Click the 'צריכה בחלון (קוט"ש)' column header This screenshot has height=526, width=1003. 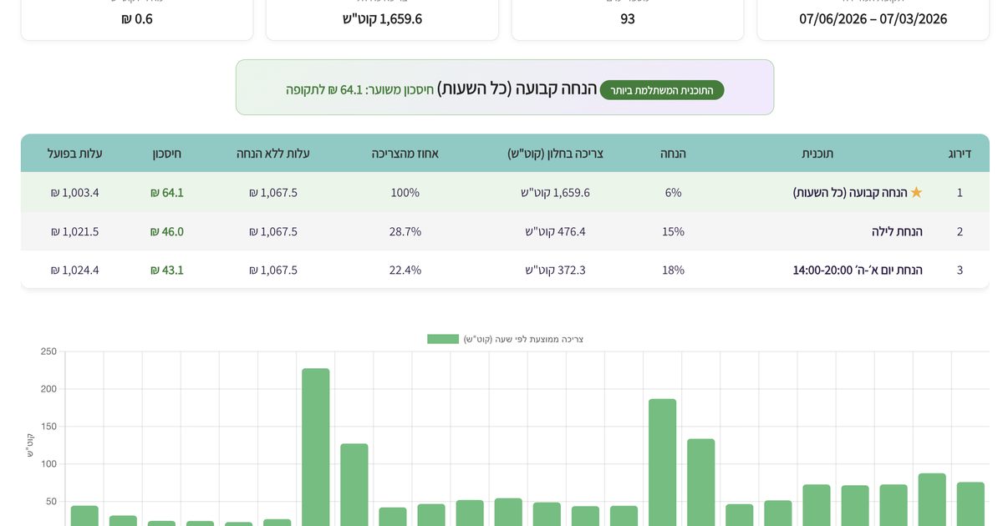click(x=555, y=154)
